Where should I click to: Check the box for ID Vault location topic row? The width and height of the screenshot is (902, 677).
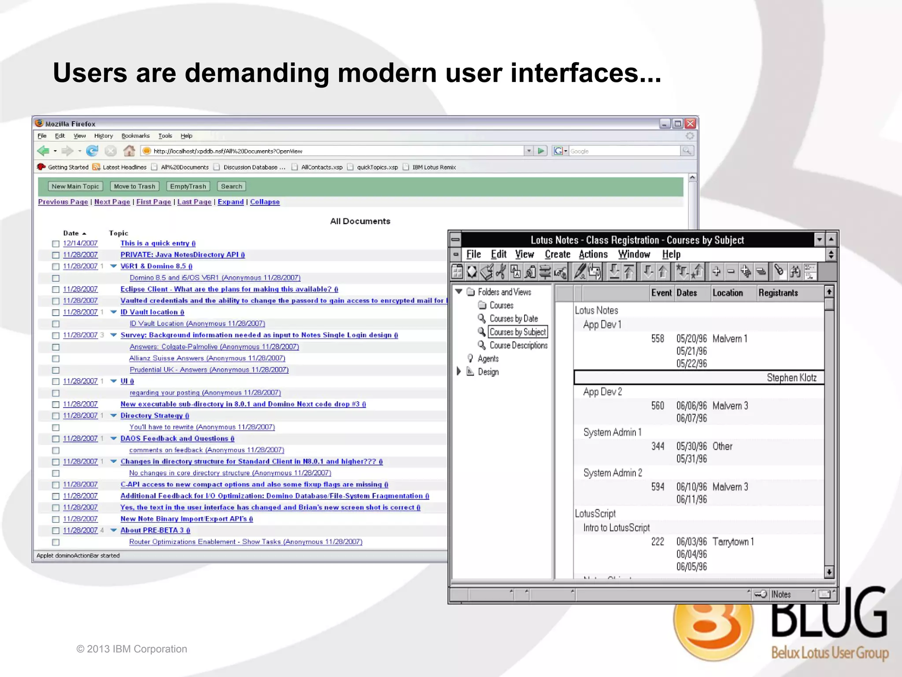(55, 312)
